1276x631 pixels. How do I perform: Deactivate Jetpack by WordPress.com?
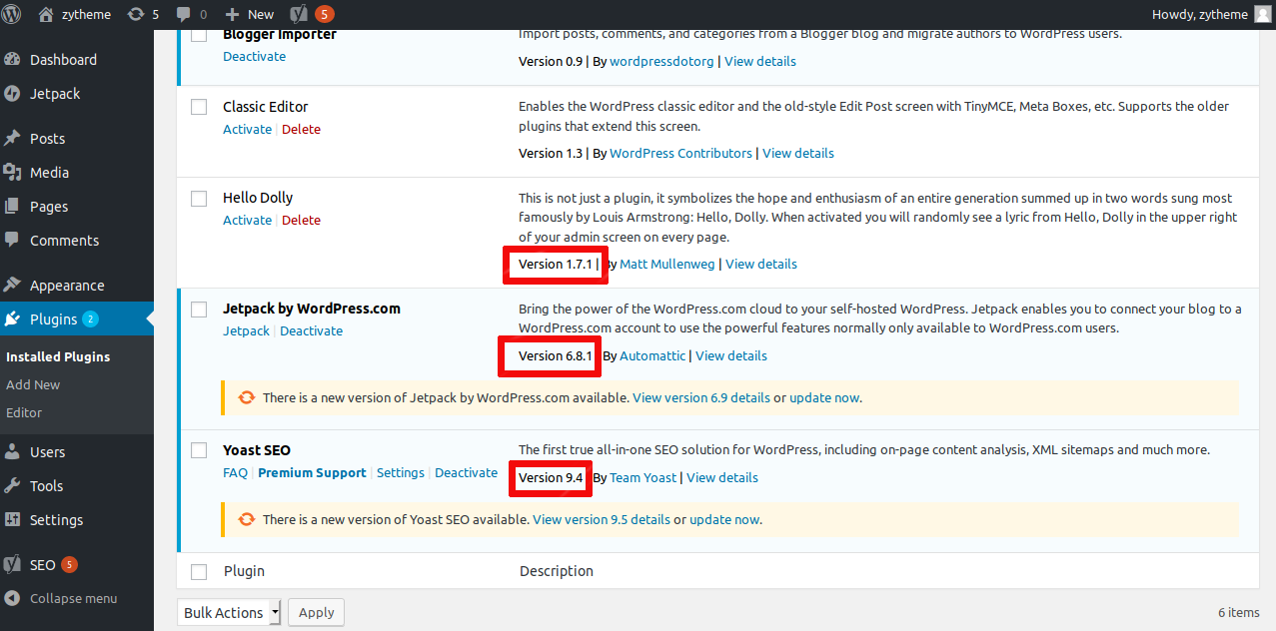(311, 331)
